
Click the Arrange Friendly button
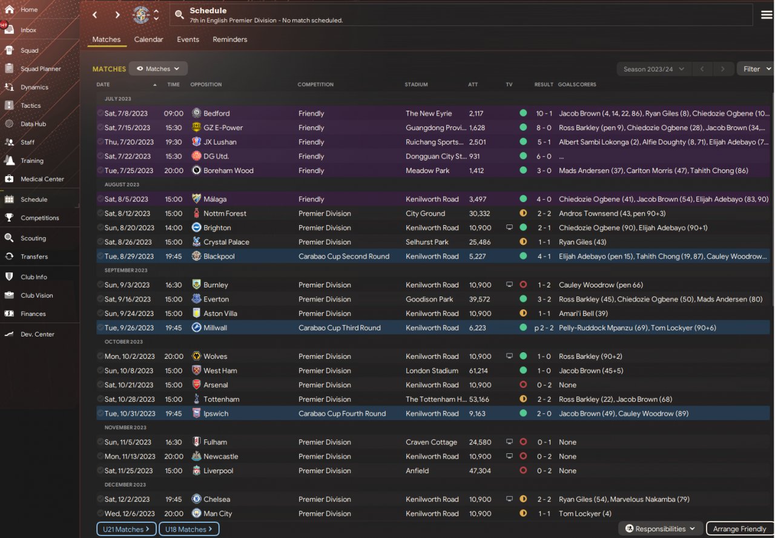point(739,529)
